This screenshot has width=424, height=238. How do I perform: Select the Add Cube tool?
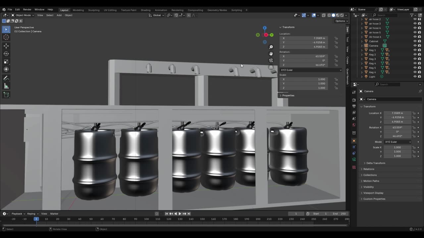[x=6, y=95]
